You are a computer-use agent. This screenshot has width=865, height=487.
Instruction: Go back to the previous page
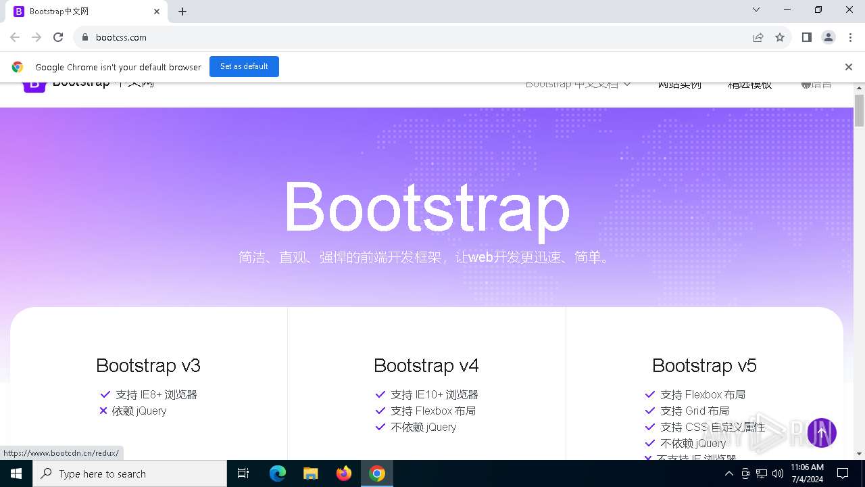pos(15,37)
